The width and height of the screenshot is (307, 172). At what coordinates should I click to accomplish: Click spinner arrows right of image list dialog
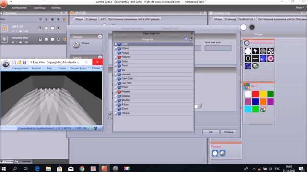point(200,107)
